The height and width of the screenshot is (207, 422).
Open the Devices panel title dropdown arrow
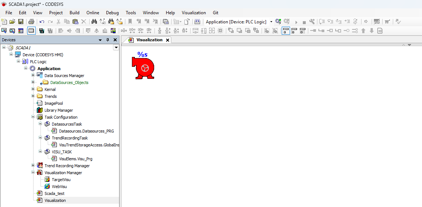tap(100, 40)
